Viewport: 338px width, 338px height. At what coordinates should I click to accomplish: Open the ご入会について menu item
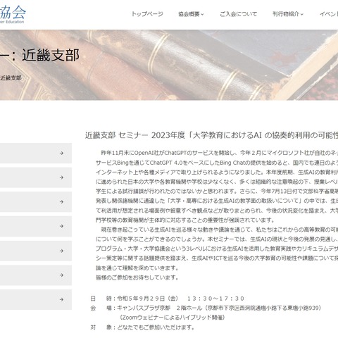coord(238,14)
